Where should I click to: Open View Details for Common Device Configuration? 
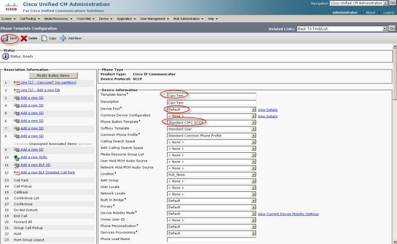click(x=267, y=117)
